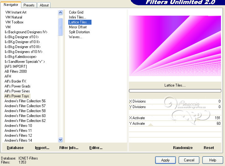Image resolution: width=225 pixels, height=166 pixels.
Task: Open the About tab
Action: tap(44, 5)
